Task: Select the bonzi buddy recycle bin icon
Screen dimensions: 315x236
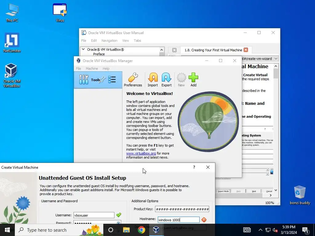Action: 300,195
